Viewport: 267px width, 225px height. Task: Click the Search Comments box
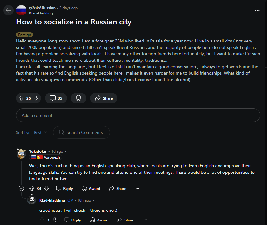point(81,132)
